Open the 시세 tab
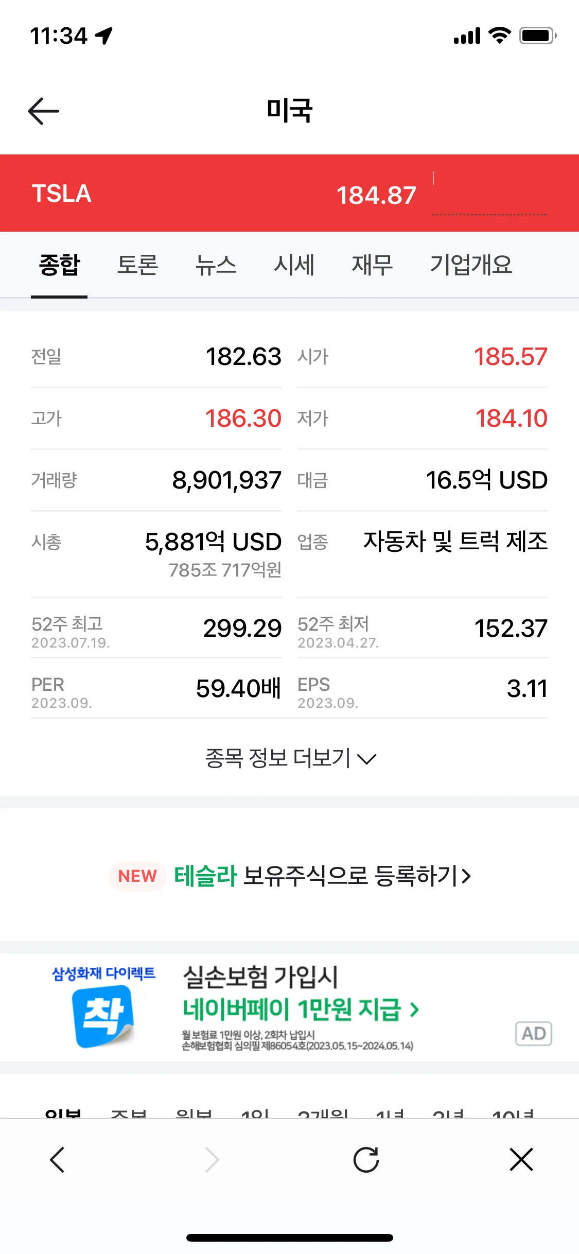579x1254 pixels. tap(294, 265)
